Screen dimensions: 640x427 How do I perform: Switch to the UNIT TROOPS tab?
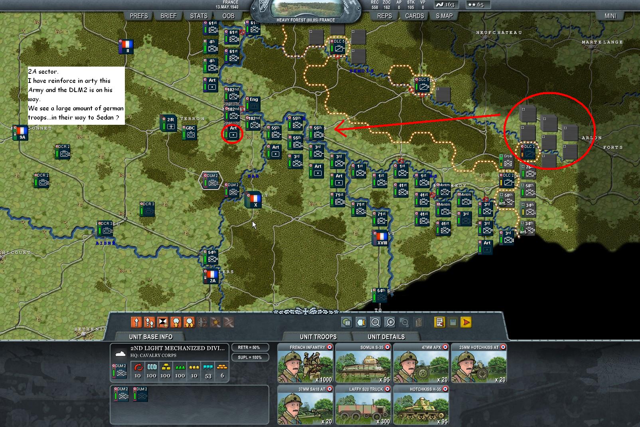(318, 337)
